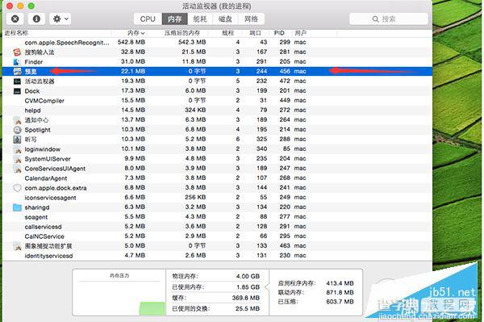The width and height of the screenshot is (484, 322).
Task: Click the 联动内存 871.8 MB entry
Action: tap(315, 292)
